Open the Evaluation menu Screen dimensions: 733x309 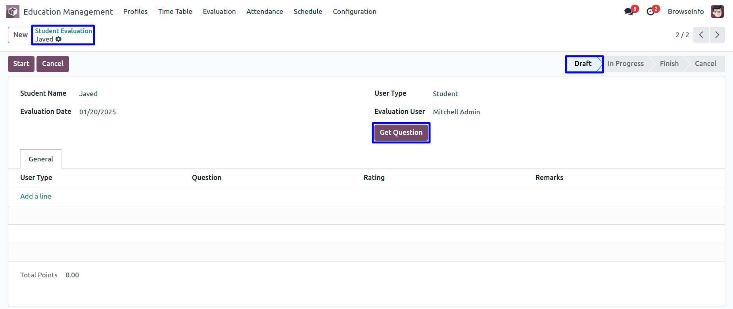219,11
